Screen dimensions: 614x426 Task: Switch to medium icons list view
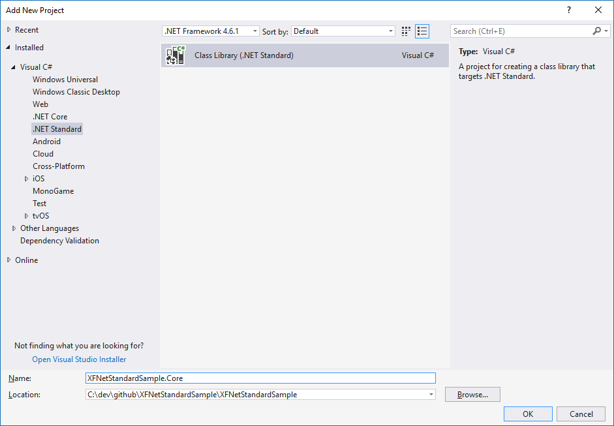pyautogui.click(x=422, y=31)
